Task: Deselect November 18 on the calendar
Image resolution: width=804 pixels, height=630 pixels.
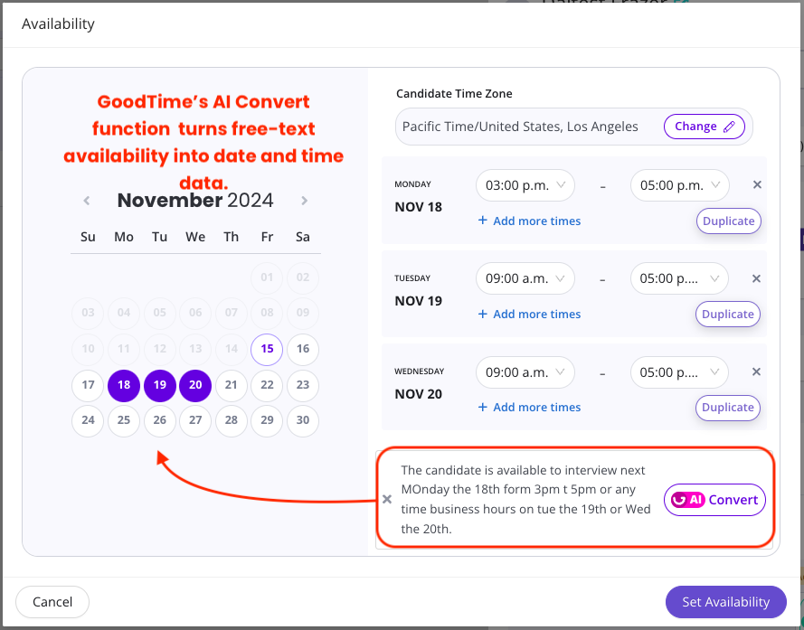Action: point(124,385)
